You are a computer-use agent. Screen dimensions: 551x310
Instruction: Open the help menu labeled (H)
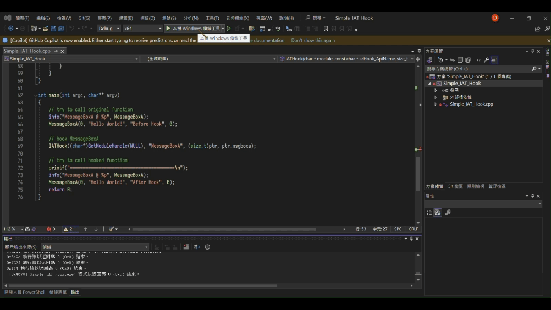[286, 18]
